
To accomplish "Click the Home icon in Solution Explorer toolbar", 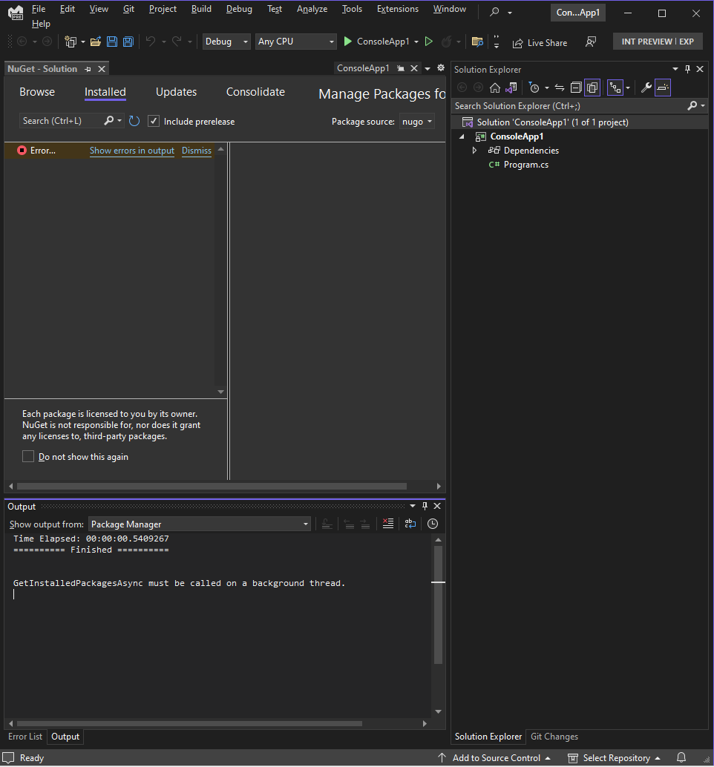I will 494,87.
